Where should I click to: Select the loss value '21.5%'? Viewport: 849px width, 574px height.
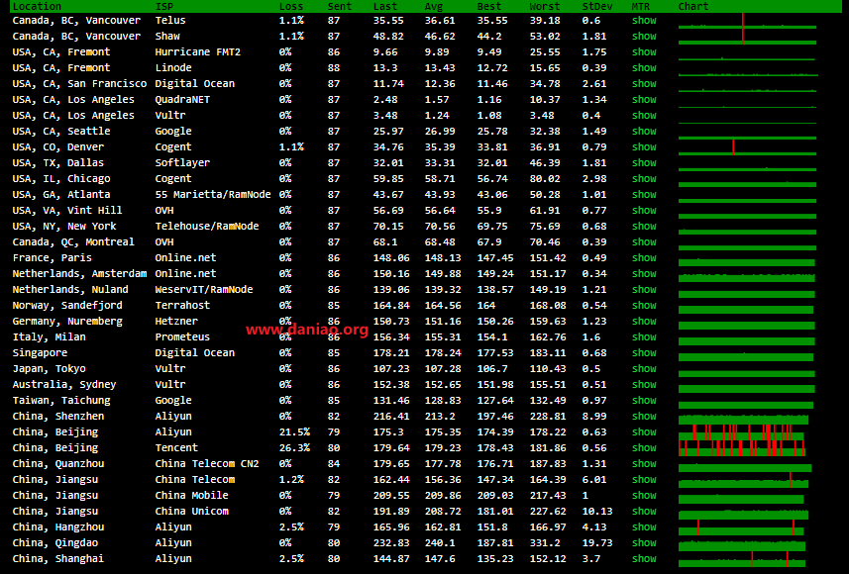294,431
